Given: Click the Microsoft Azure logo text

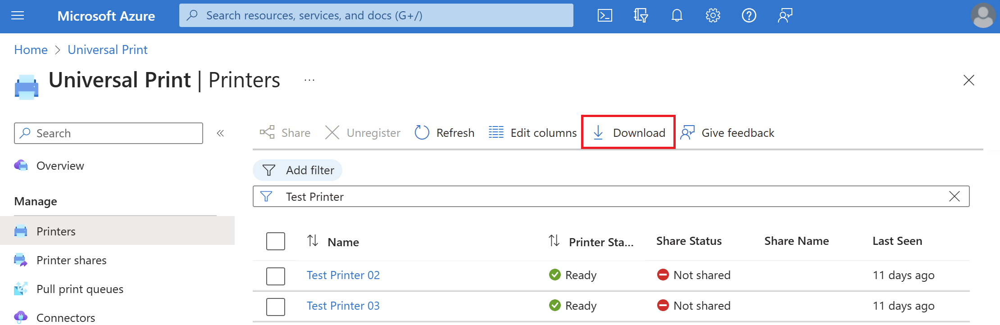Looking at the screenshot, I should tap(106, 16).
